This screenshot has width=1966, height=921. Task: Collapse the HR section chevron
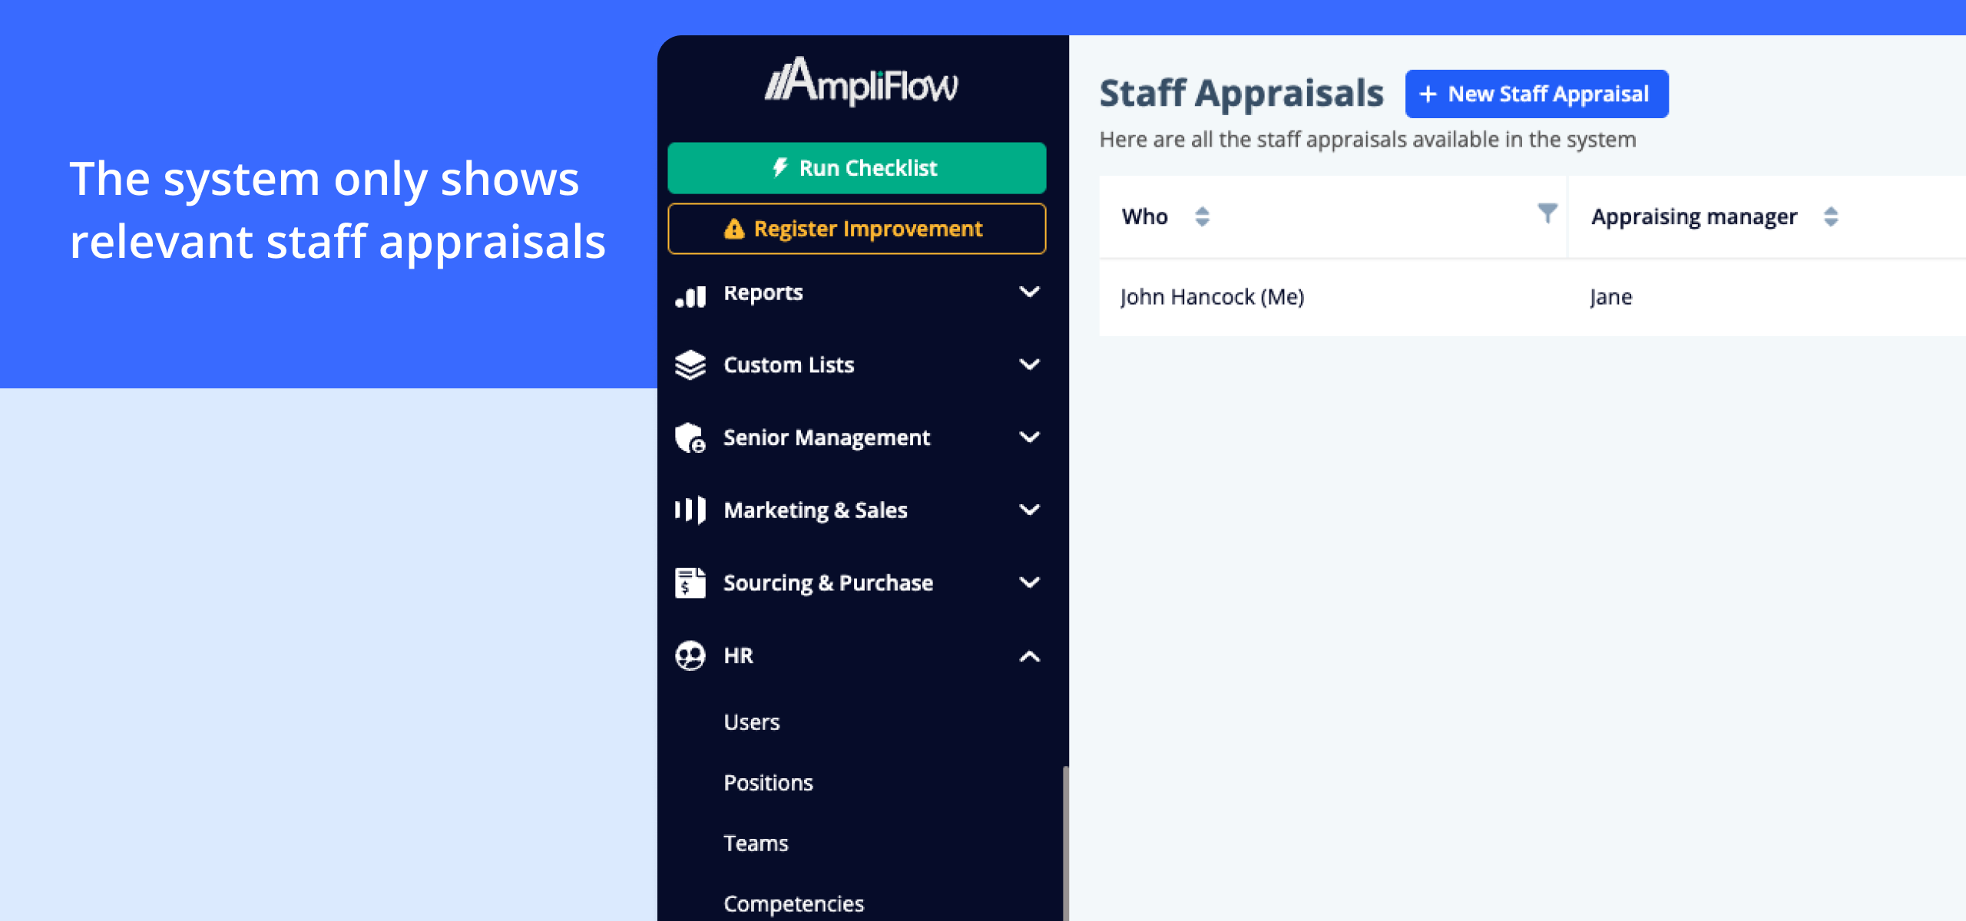[1029, 655]
